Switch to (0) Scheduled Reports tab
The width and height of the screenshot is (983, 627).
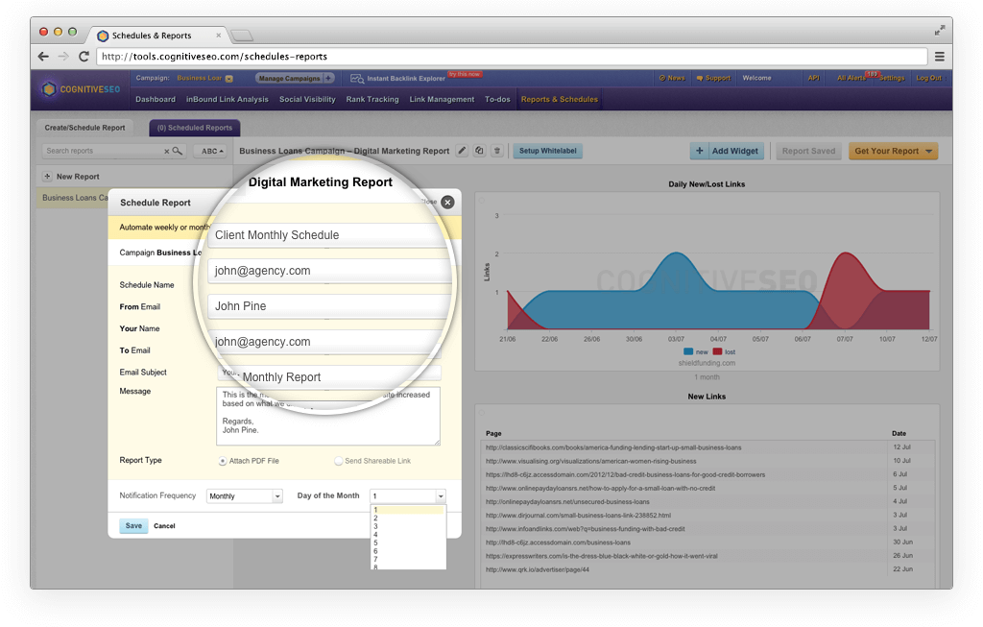click(x=194, y=128)
